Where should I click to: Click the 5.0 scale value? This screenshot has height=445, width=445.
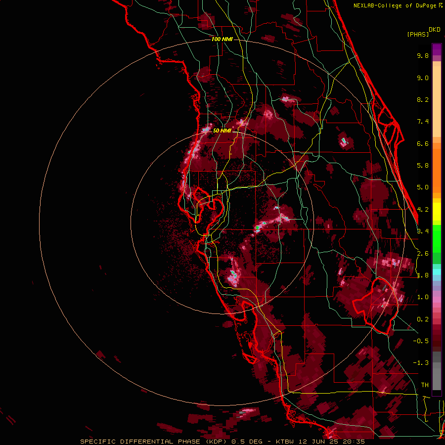(x=423, y=187)
